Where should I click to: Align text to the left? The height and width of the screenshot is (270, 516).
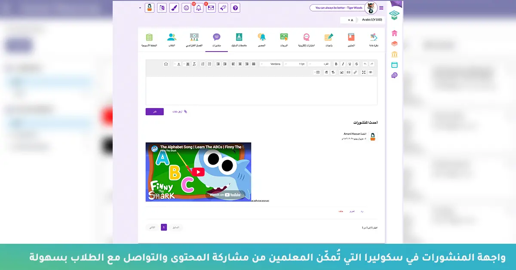[233, 64]
